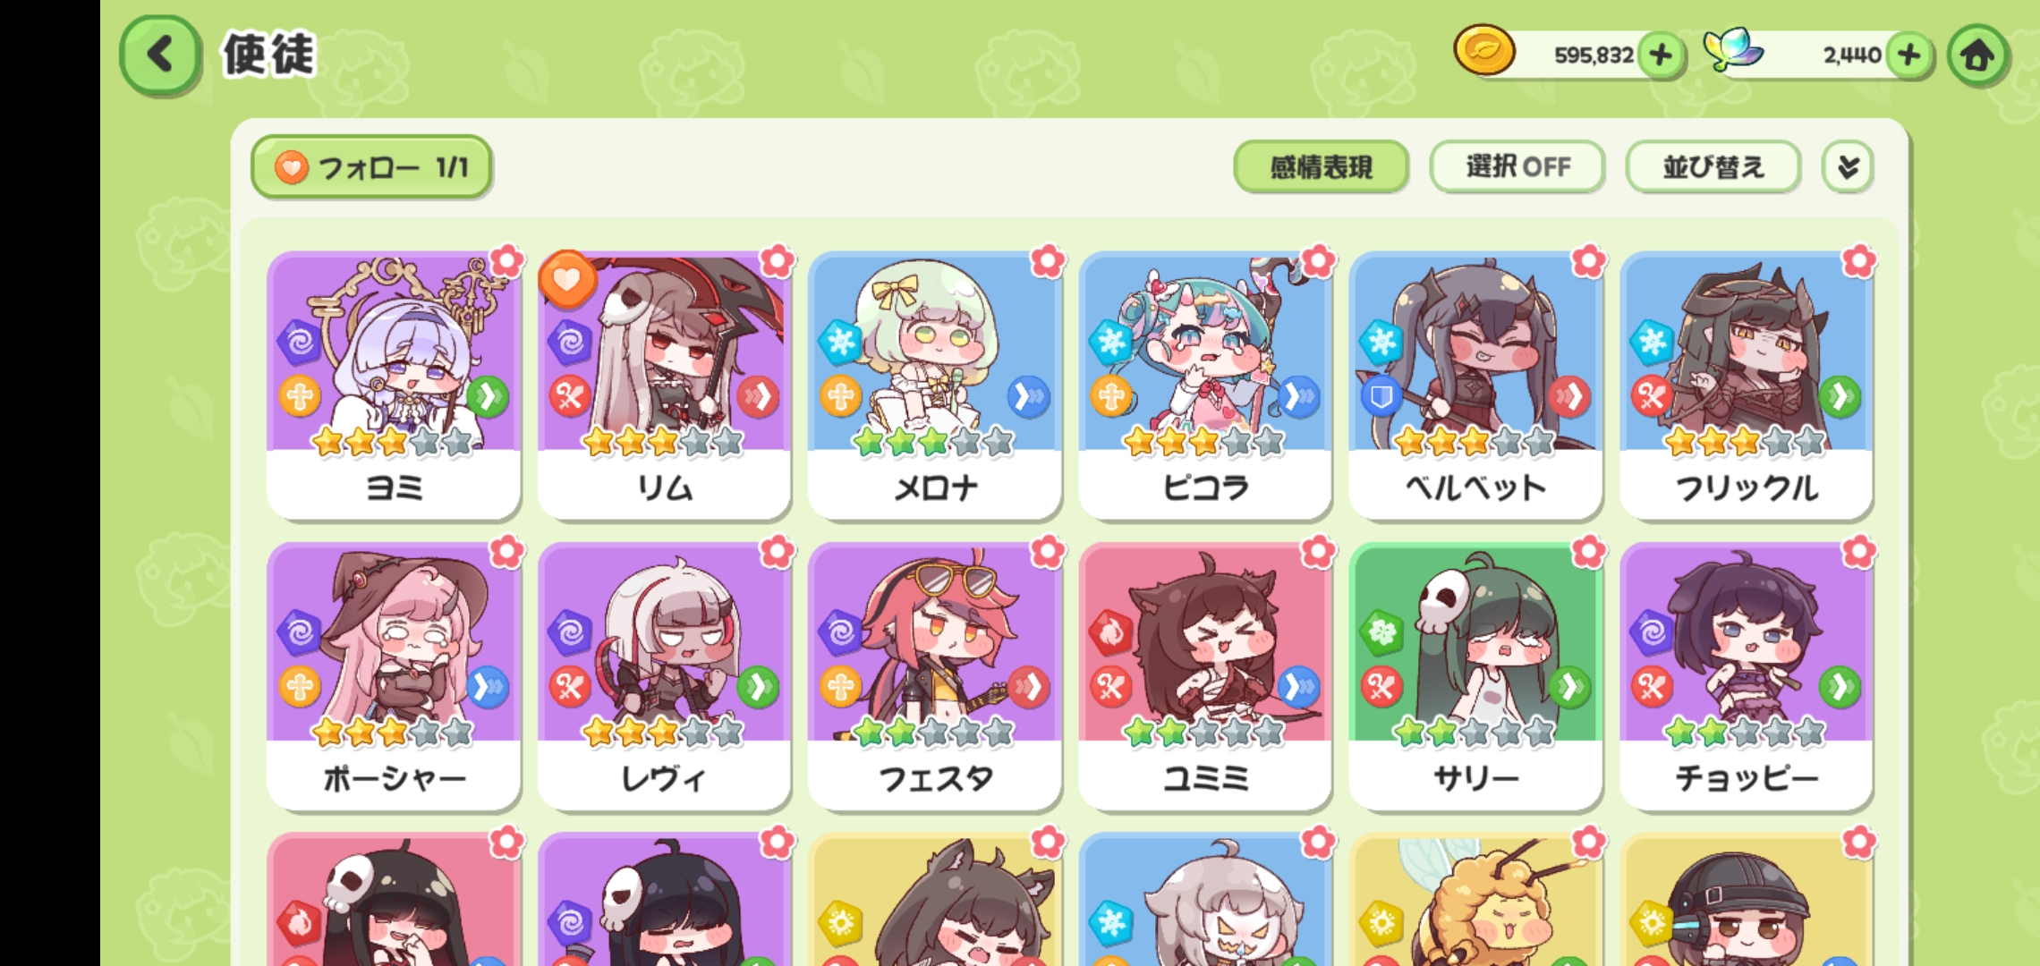The width and height of the screenshot is (2040, 966).
Task: Open the ポーシャー character card
Action: [394, 676]
